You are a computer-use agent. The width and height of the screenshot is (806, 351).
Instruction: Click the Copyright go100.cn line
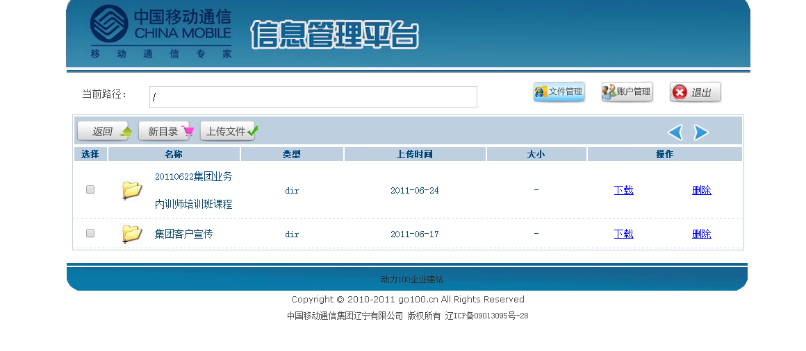408,299
